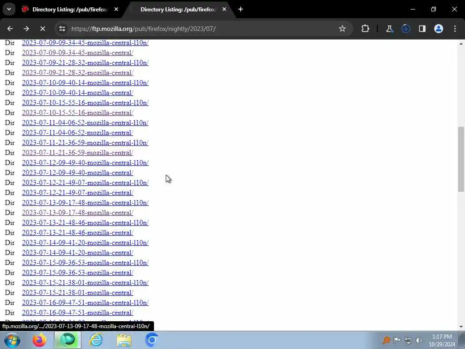Open 2023-07-11-21-36-59-mozilla-central-l10n/ link
The width and height of the screenshot is (465, 349).
[x=85, y=143]
